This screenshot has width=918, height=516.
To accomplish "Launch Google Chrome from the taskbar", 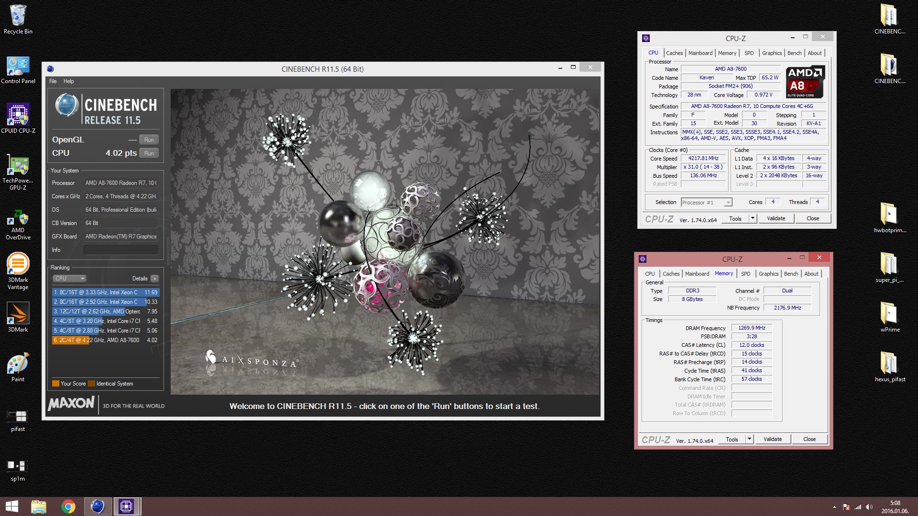I will (68, 506).
